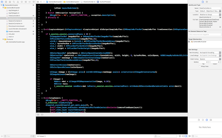222x138 pixels.
Task: Open the Issue navigator warning icon
Action: (18, 2)
